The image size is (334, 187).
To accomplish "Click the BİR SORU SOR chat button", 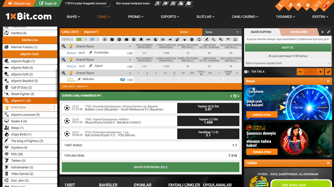I will 301,185.
